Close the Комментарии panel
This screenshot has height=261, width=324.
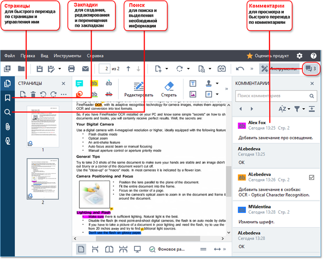tap(312, 83)
